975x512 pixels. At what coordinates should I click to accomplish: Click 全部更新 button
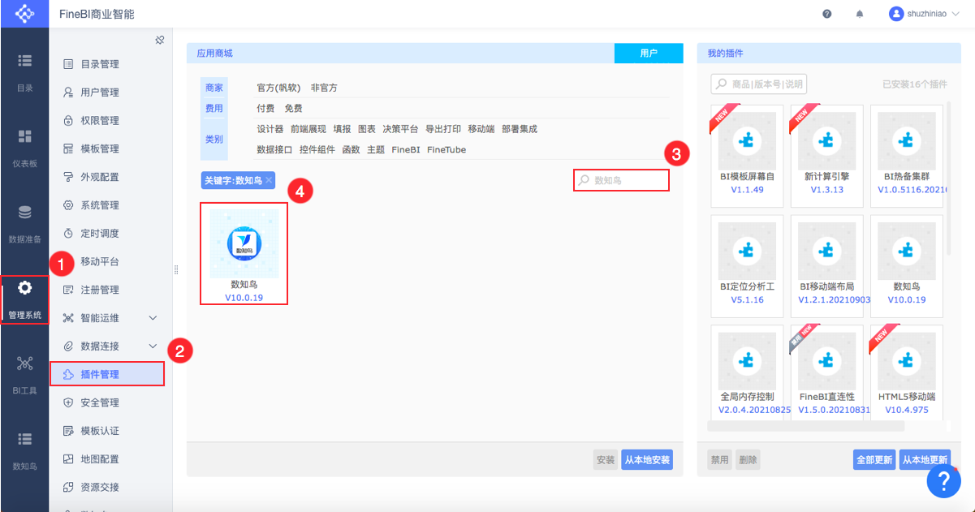coord(874,460)
